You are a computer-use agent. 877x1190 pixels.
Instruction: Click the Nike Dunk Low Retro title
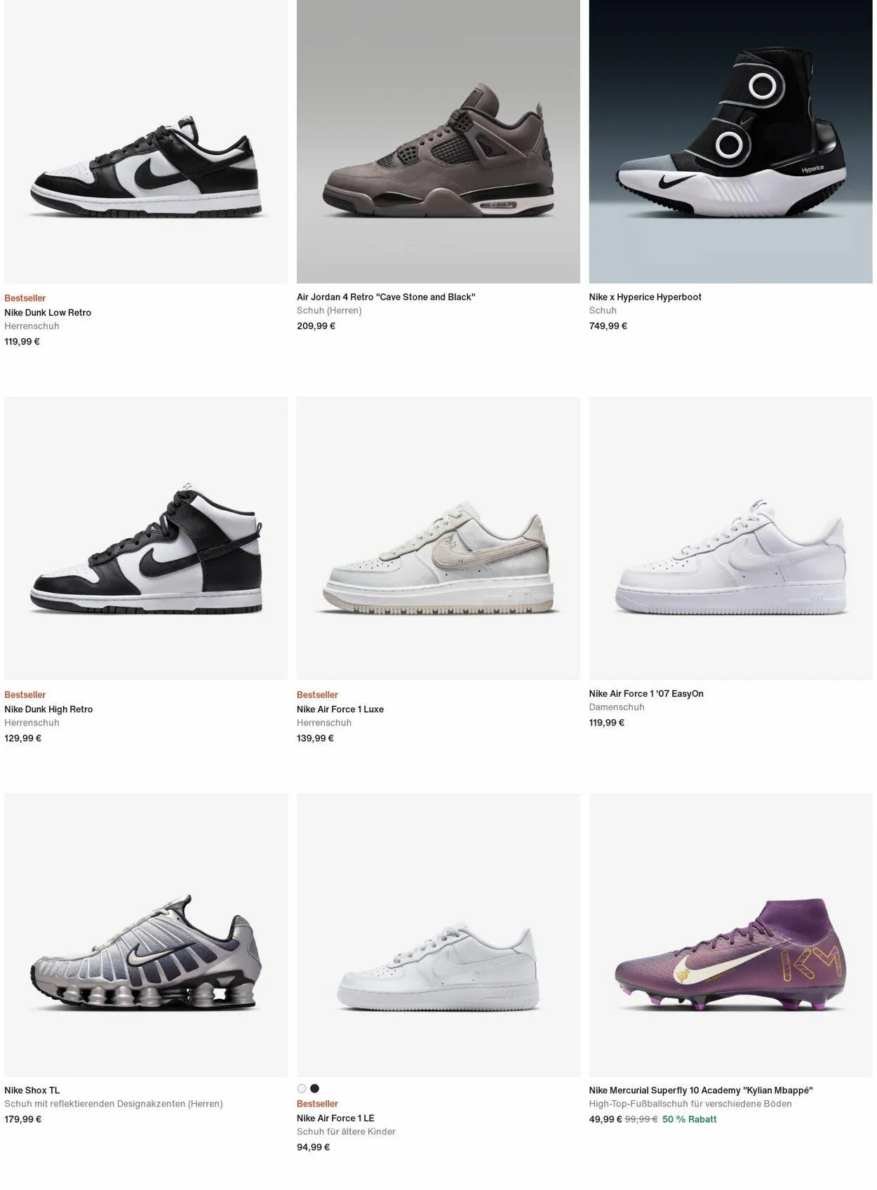[48, 313]
